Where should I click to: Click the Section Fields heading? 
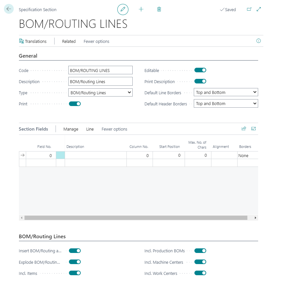point(33,129)
